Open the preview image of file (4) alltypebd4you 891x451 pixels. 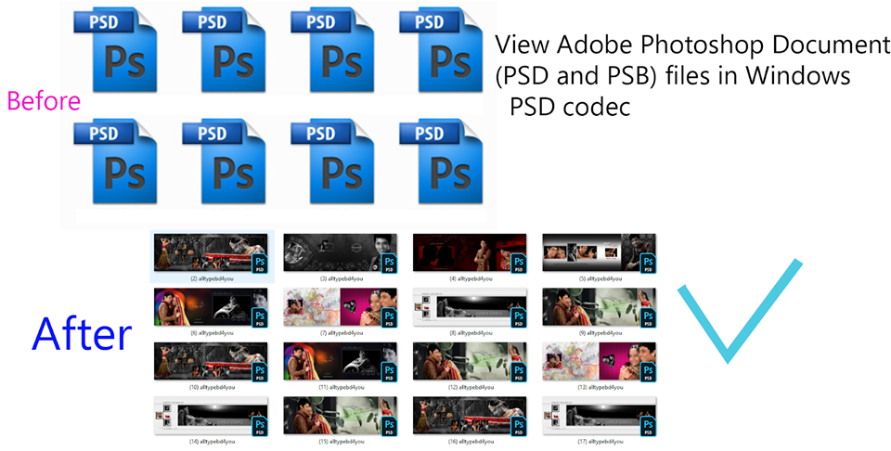coord(470,252)
